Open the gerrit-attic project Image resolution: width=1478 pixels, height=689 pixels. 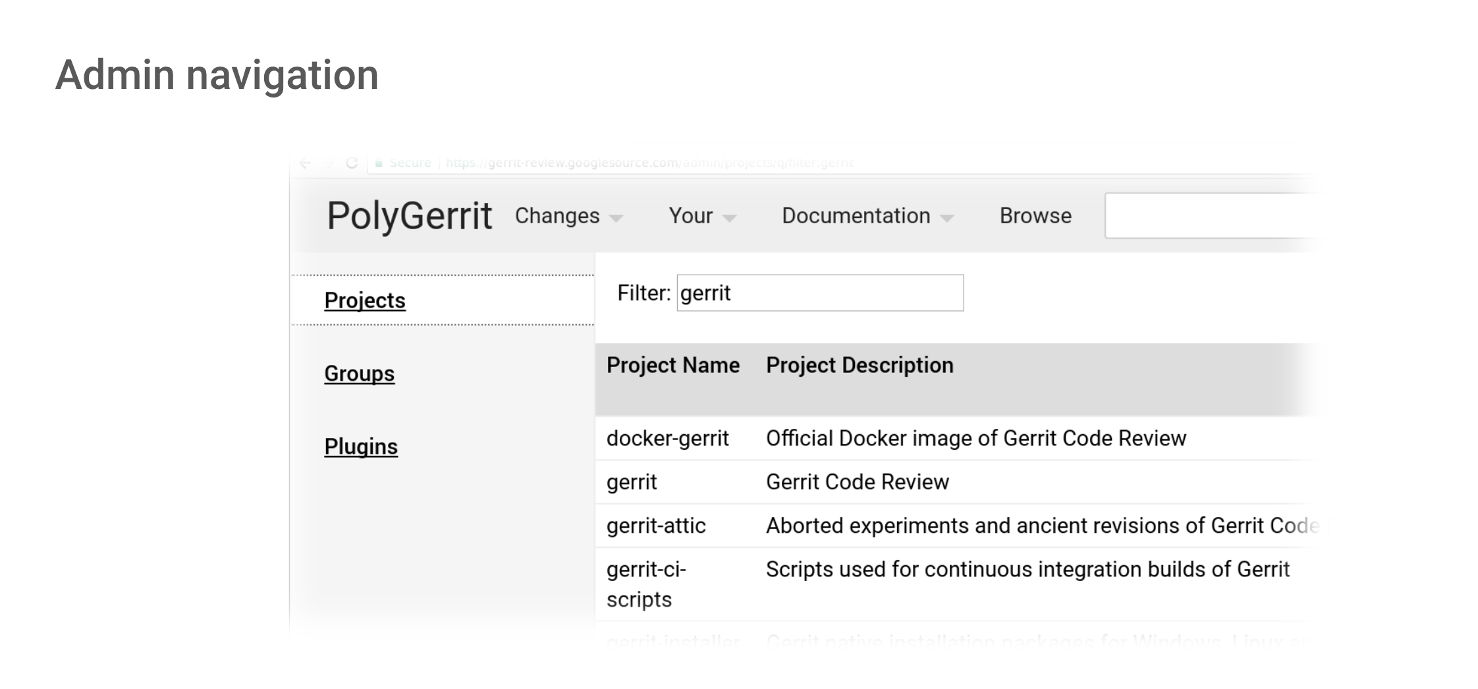(x=656, y=526)
